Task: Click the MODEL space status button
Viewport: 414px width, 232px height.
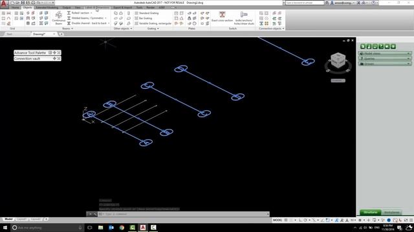Action: click(x=278, y=220)
